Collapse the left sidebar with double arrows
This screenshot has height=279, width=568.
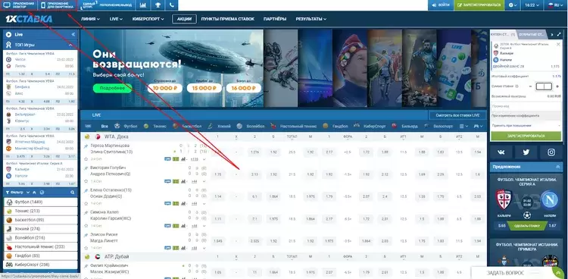(x=73, y=34)
